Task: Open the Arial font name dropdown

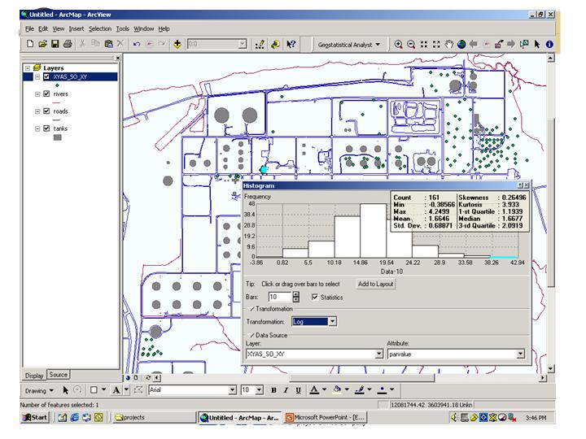Action: [233, 390]
